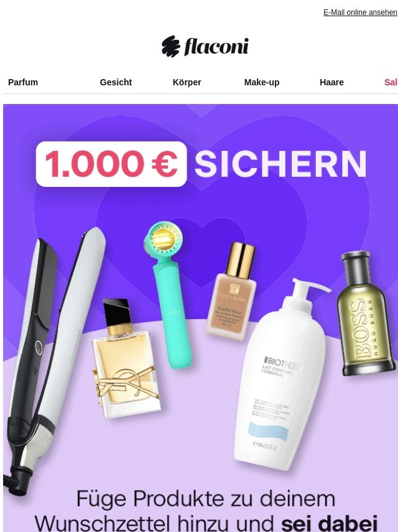Click the 'Füge Produkte zu deinem' text
The image size is (398, 532).
[x=206, y=499]
